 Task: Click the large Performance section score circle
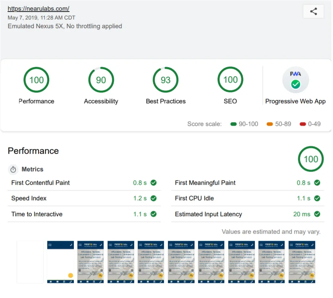(310, 159)
